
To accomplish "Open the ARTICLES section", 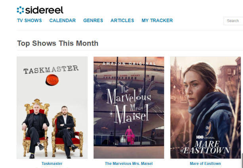I will (x=122, y=21).
